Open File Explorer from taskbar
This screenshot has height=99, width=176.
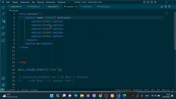coord(82,96)
